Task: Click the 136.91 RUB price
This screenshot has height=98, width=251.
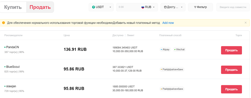Action: [75, 50]
